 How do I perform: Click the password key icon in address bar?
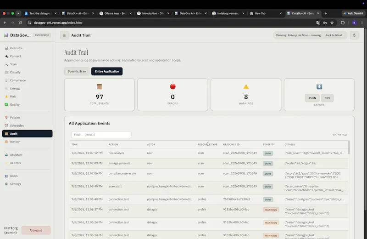pos(325,23)
